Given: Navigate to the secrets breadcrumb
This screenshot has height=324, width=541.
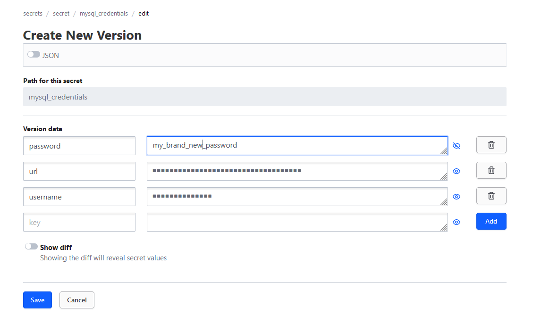Looking at the screenshot, I should (x=33, y=13).
